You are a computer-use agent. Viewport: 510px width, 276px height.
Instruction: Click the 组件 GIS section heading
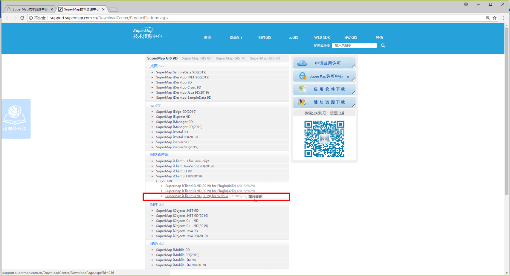tap(157, 204)
